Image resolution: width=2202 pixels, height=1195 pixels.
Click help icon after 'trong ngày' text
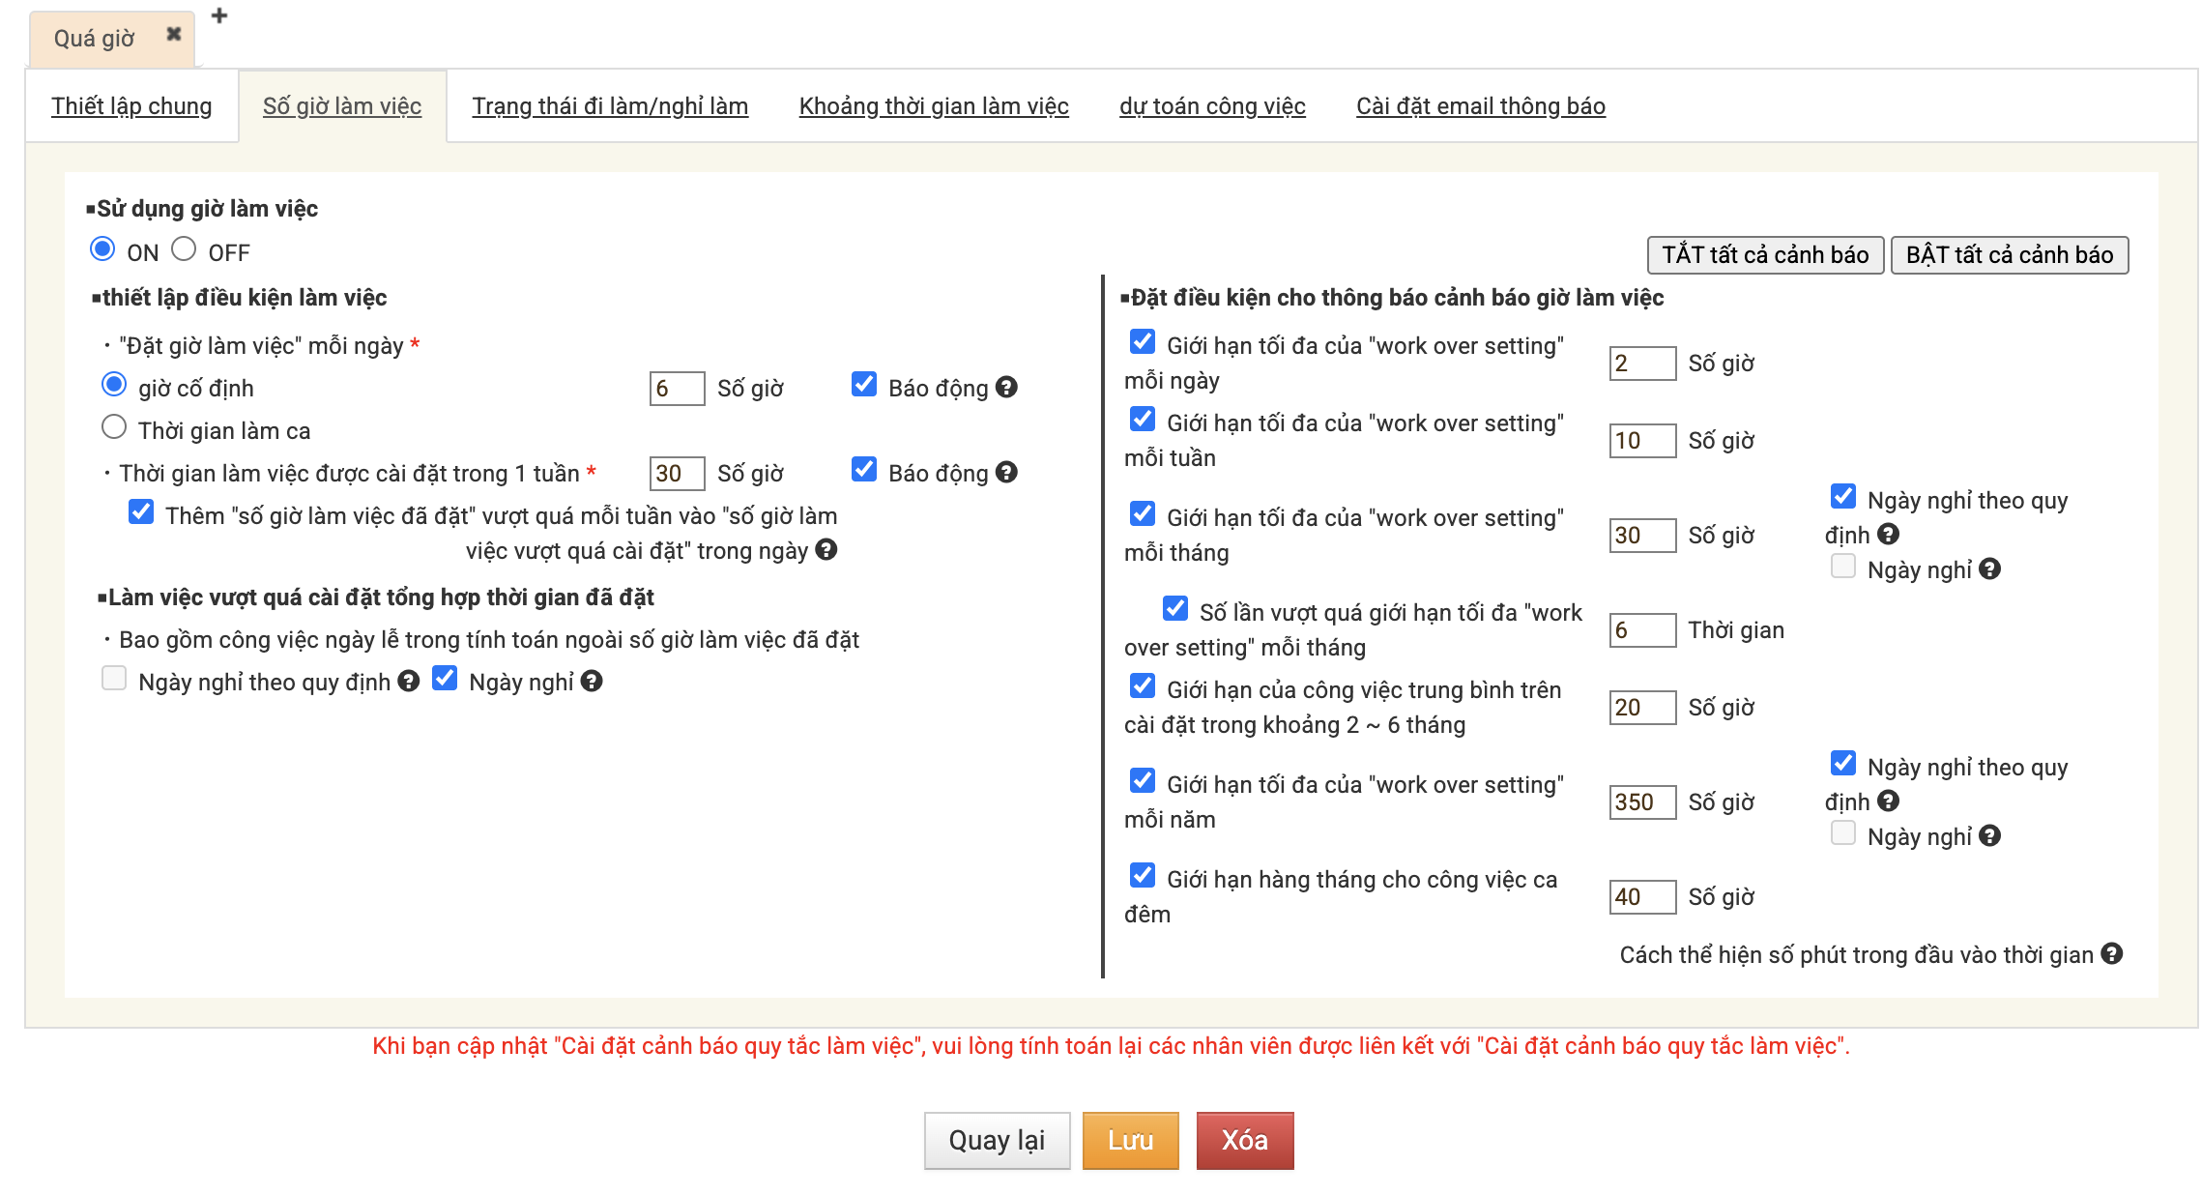[826, 550]
